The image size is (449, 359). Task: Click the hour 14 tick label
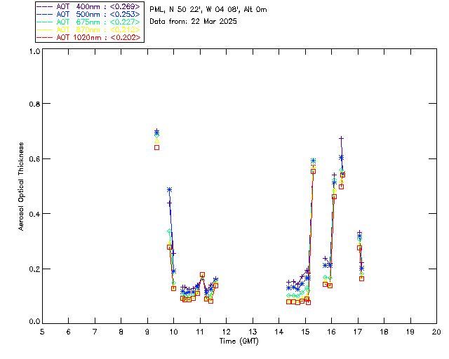(279, 332)
